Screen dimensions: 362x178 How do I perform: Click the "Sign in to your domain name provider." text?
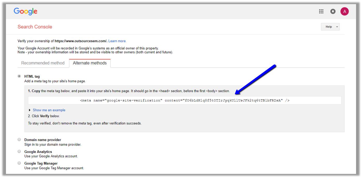(53, 144)
